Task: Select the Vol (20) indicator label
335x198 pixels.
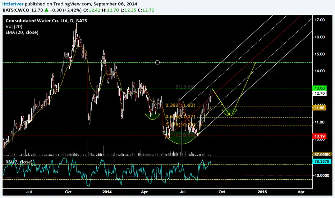Action: point(14,27)
